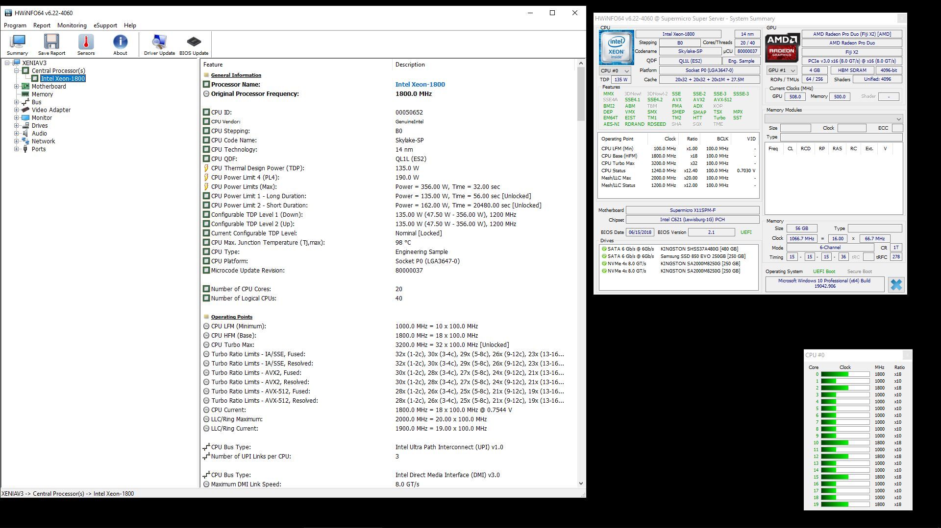Open the Help menu
This screenshot has height=528, width=941.
tap(130, 25)
